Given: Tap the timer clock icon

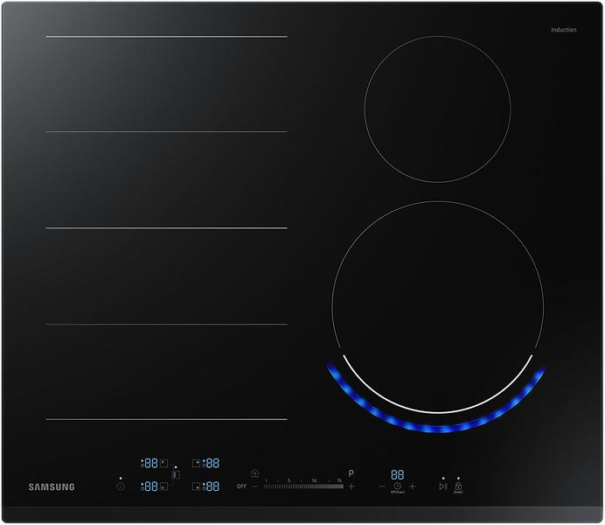Looking at the screenshot, I should (397, 486).
